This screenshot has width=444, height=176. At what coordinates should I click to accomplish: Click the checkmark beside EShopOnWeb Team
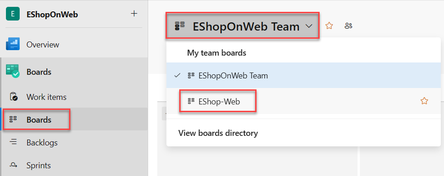[177, 75]
